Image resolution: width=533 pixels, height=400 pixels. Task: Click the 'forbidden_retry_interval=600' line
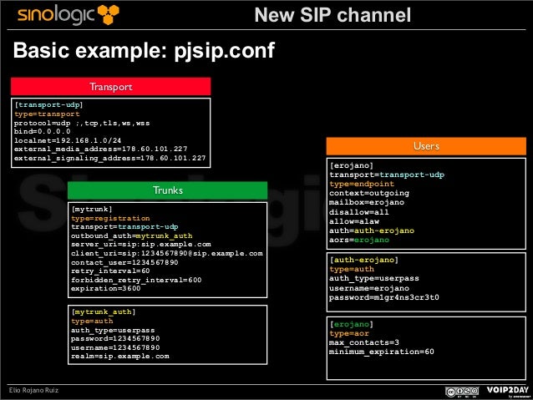[136, 280]
